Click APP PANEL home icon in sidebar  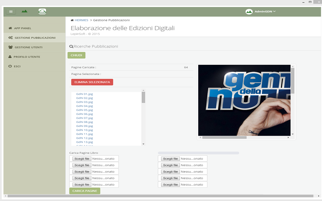[x=10, y=28]
